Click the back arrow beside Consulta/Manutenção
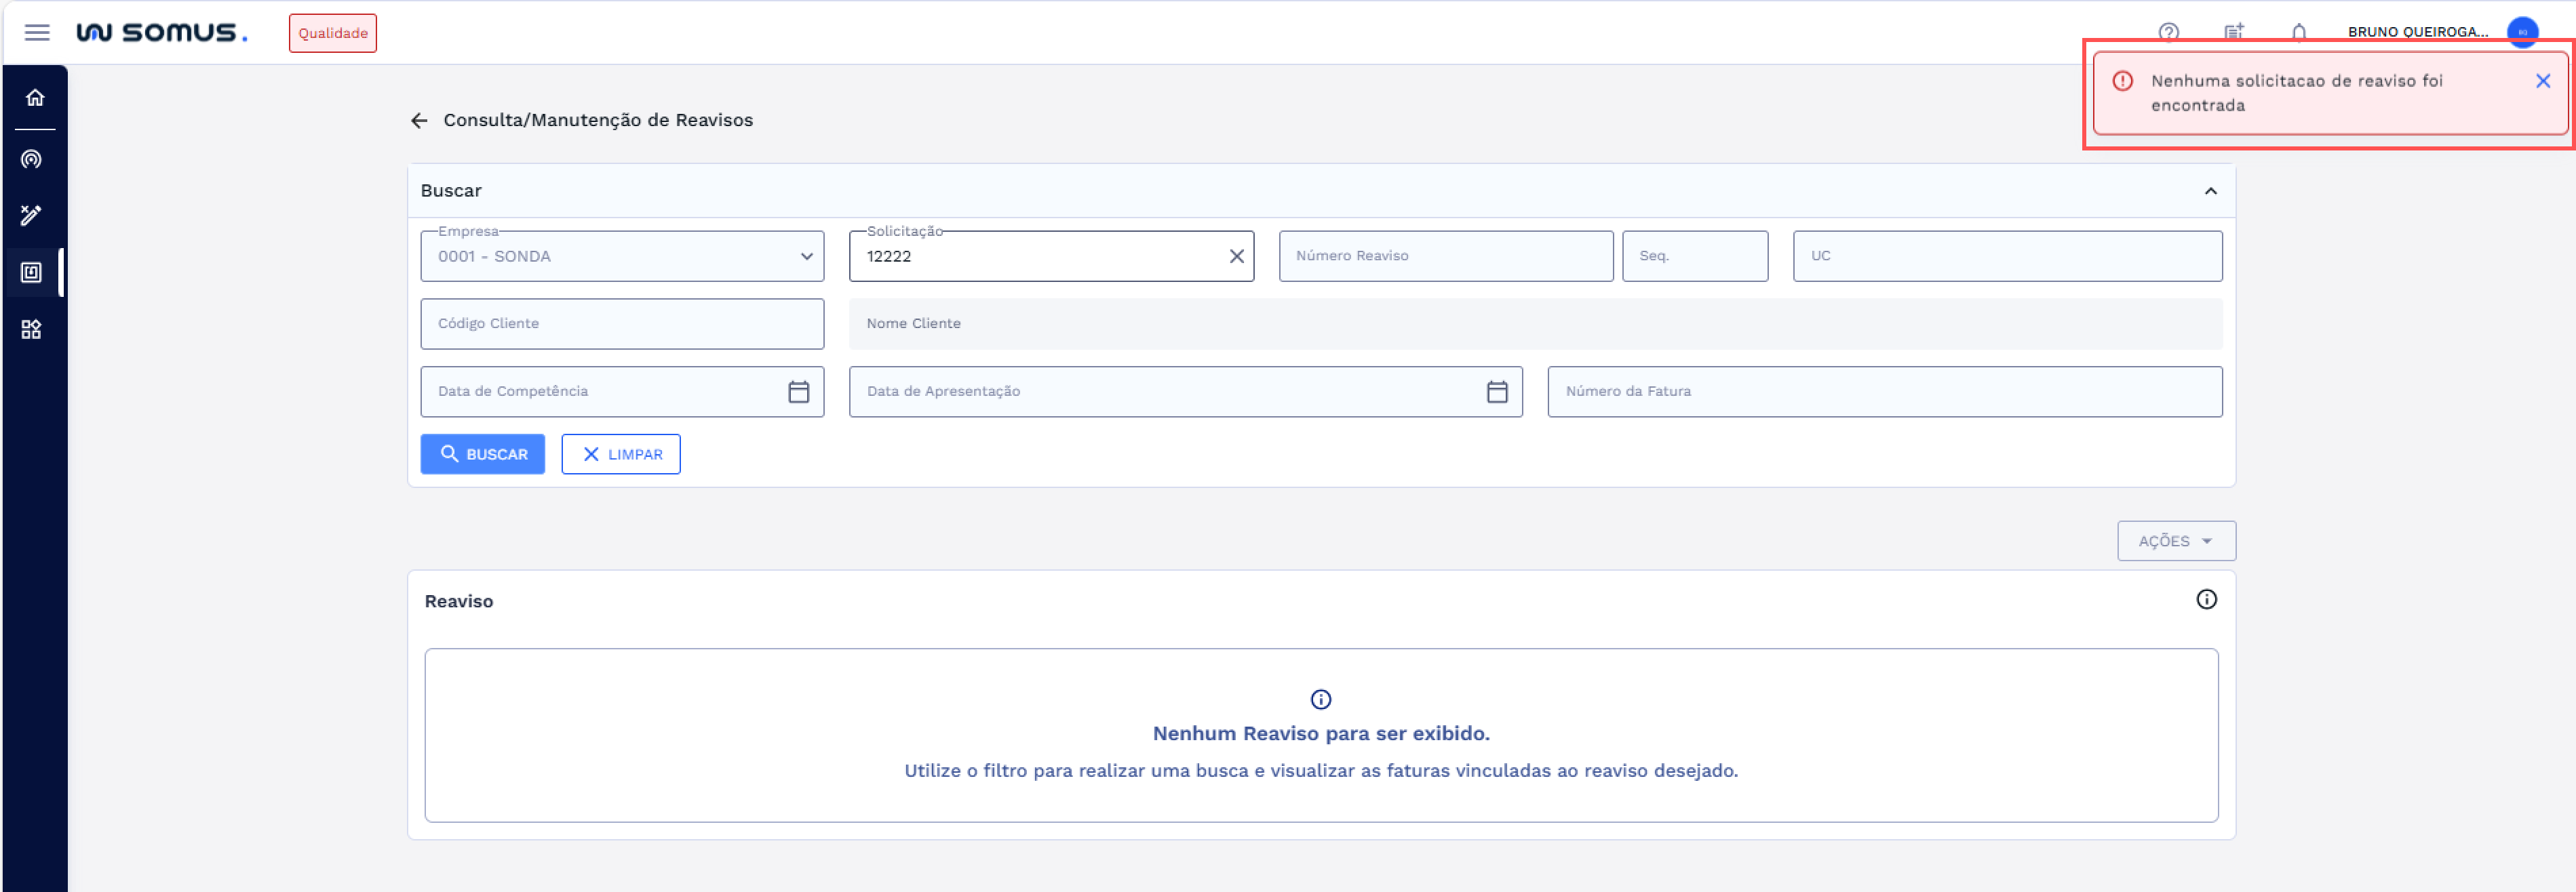 tap(419, 121)
